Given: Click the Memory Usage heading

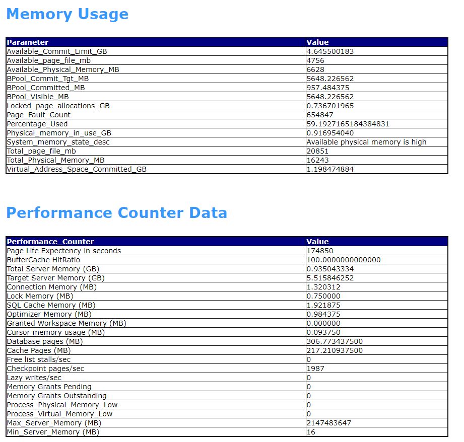Looking at the screenshot, I should (x=67, y=14).
